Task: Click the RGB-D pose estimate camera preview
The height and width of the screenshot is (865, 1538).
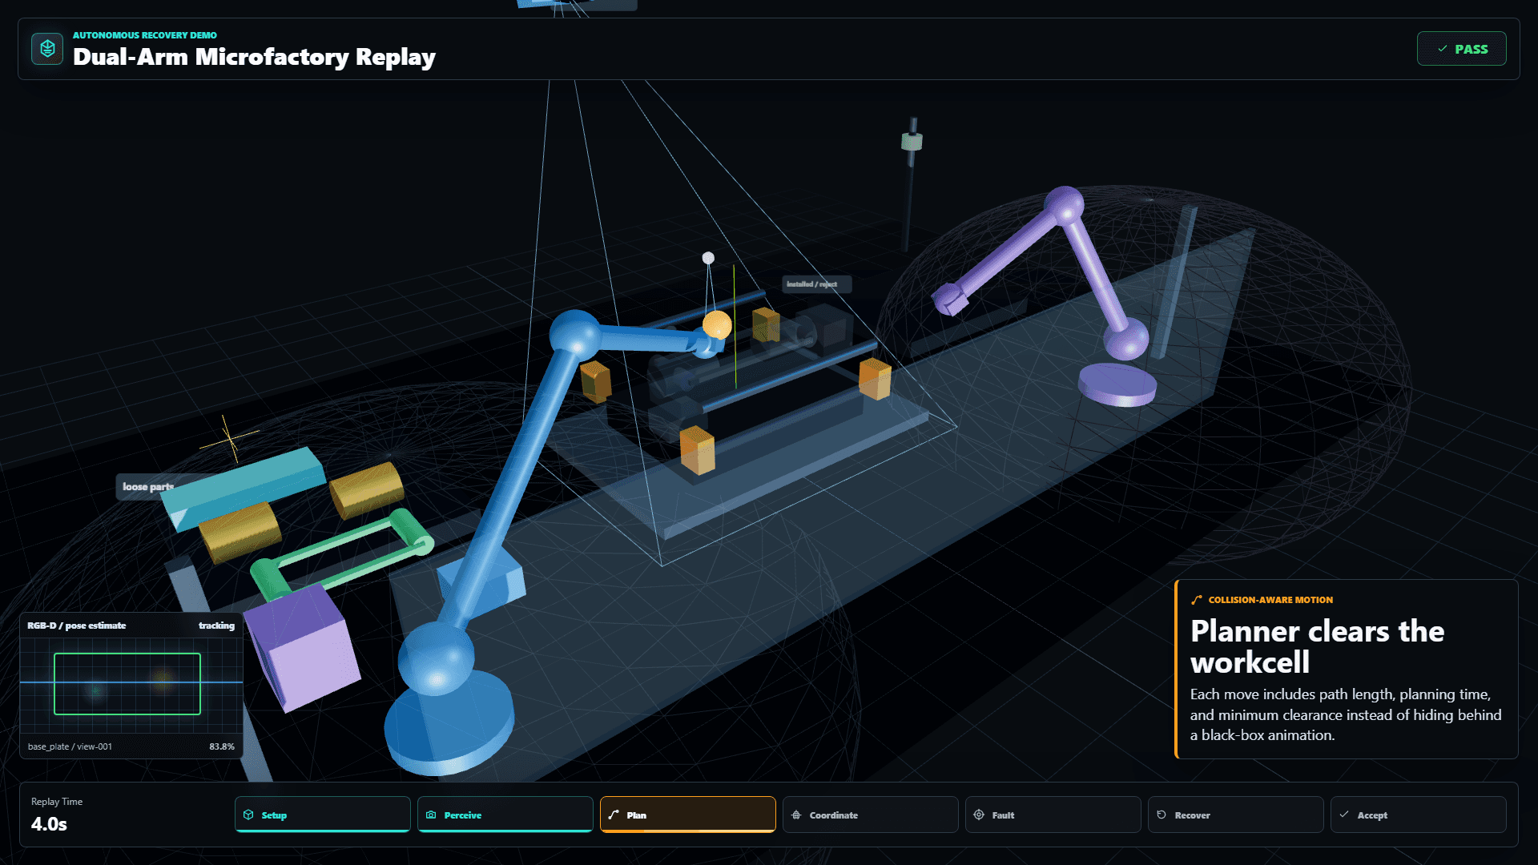Action: pos(131,686)
